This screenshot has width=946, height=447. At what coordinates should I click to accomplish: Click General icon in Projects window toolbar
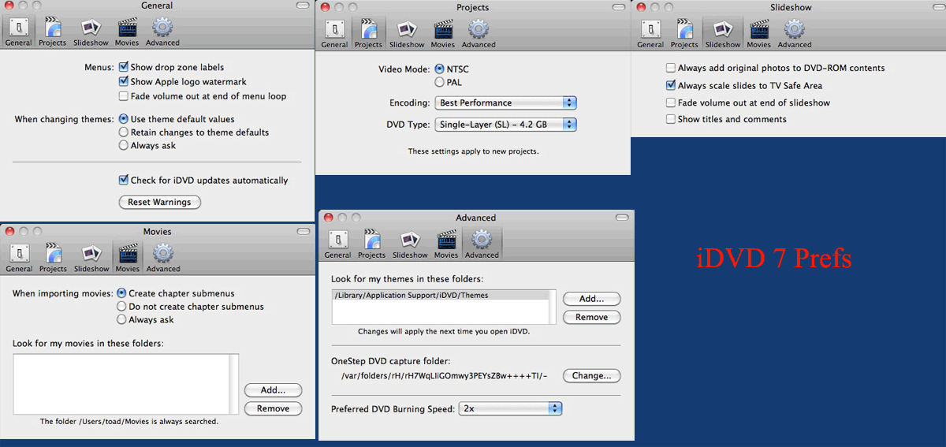pyautogui.click(x=334, y=34)
